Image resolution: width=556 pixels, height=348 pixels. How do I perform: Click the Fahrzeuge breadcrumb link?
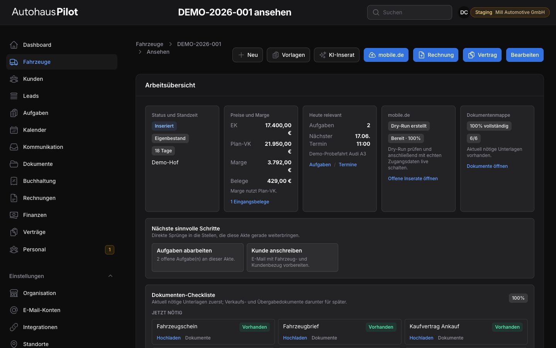pos(149,44)
